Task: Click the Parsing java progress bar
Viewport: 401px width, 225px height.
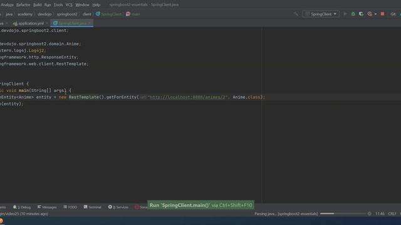Action: [x=343, y=214]
